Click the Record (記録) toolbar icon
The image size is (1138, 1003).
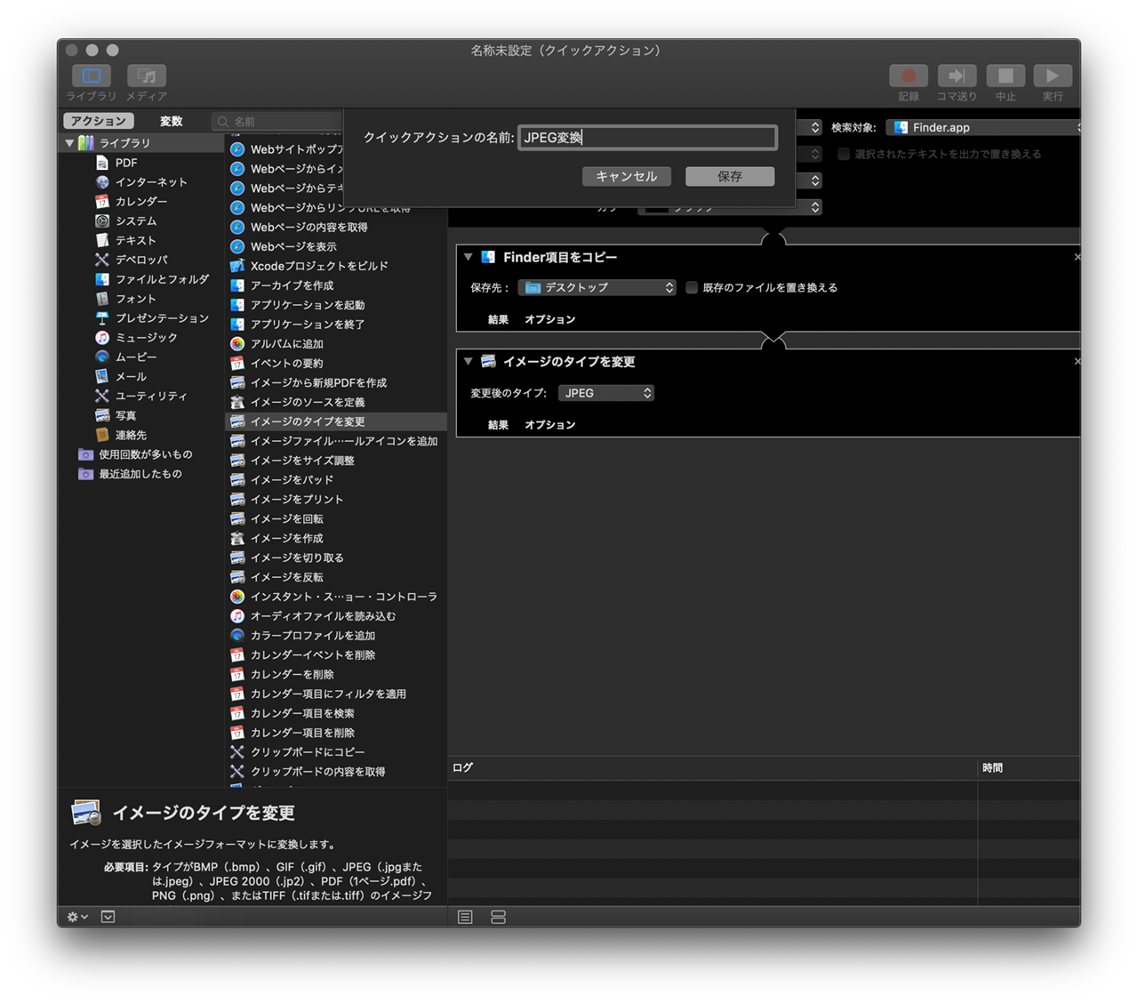tap(908, 76)
